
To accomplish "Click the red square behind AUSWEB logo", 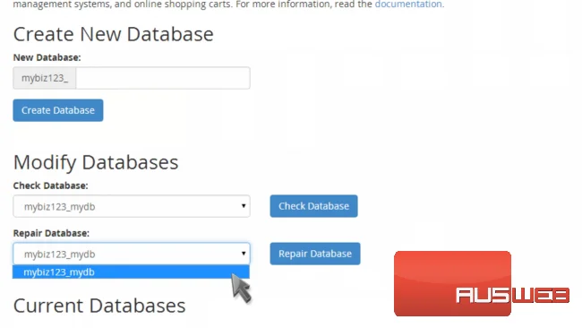I will click(x=452, y=283).
